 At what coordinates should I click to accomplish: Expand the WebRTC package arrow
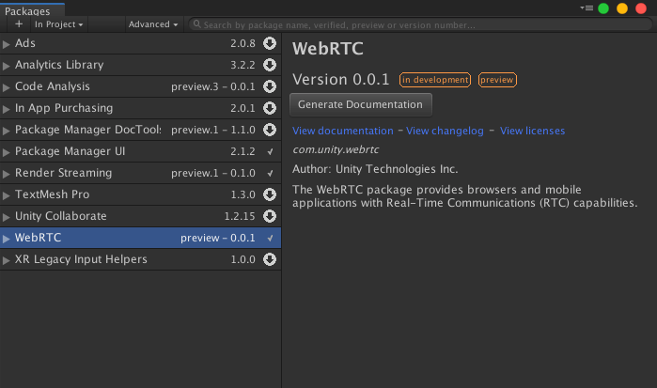(7, 238)
